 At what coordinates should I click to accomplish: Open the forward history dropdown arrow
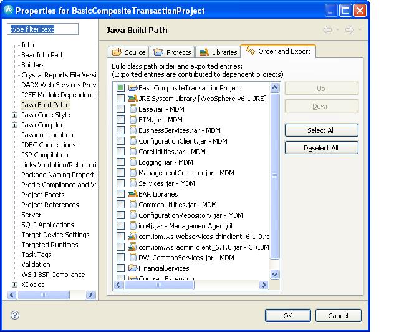(x=360, y=29)
